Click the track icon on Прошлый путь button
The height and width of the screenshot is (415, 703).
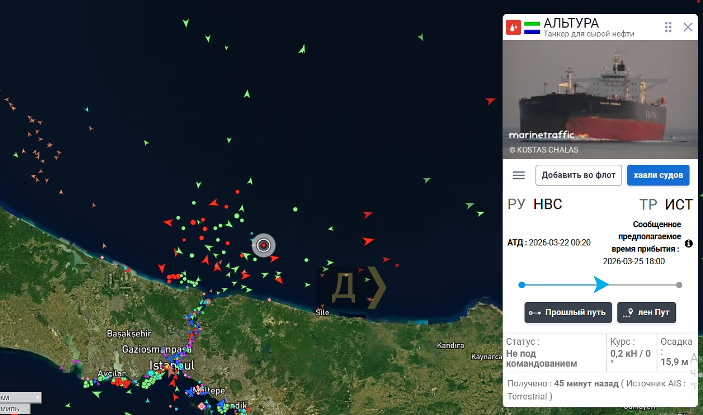pos(534,313)
